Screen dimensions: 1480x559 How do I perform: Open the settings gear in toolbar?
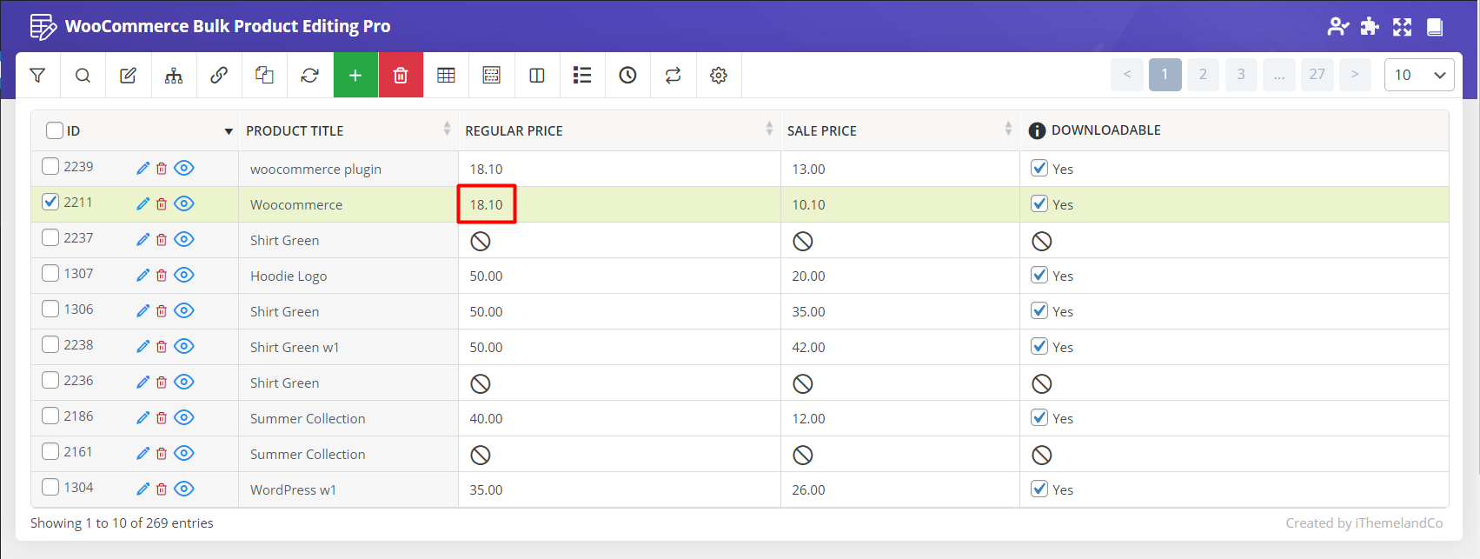coord(718,76)
